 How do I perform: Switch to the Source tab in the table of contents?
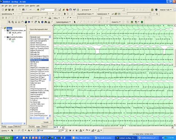coord(10,127)
